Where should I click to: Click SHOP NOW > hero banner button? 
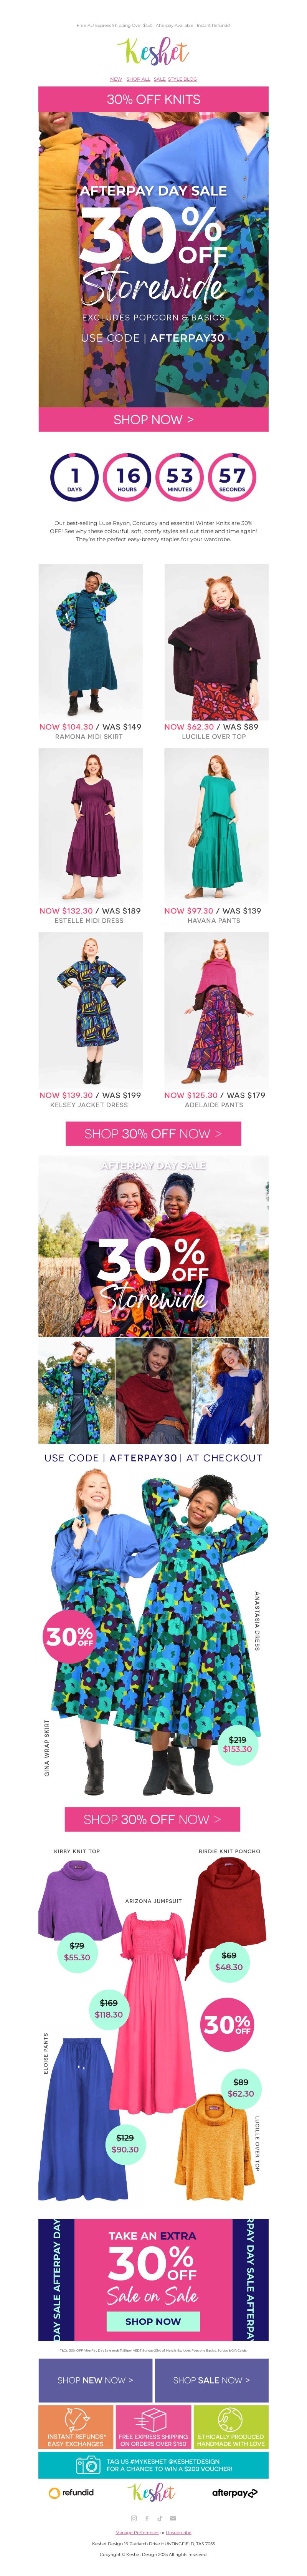point(153,419)
